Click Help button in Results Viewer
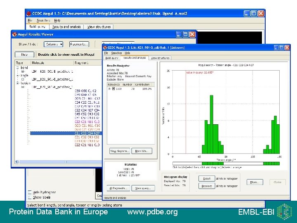Image resolution: width=297 pixels, height=223 pixels. 24,55
